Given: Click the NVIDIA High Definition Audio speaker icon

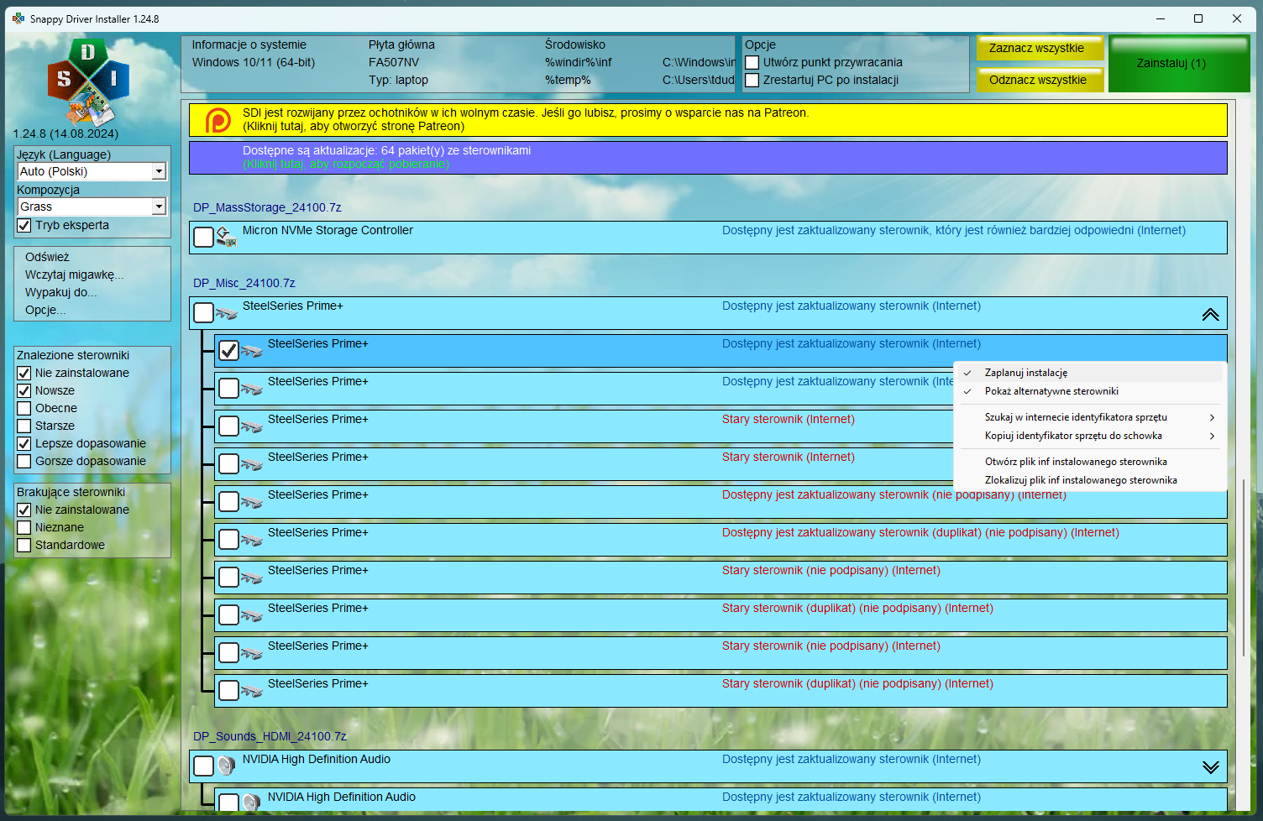Looking at the screenshot, I should pyautogui.click(x=226, y=766).
